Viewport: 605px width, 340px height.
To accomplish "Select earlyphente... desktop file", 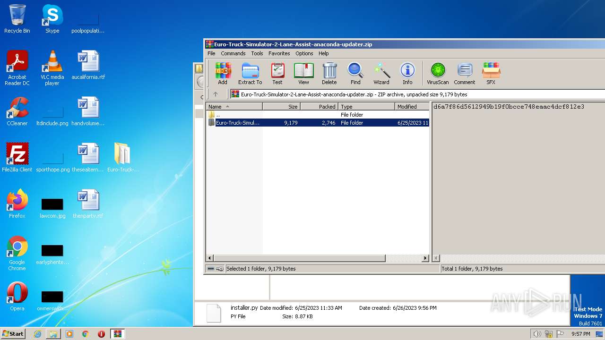I will [52, 254].
